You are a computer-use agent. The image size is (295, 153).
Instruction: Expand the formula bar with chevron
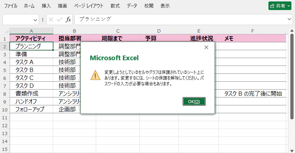pos(289,19)
